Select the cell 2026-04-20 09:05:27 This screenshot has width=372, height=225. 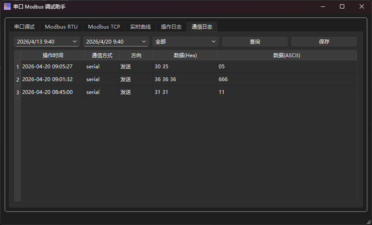pyautogui.click(x=53, y=66)
